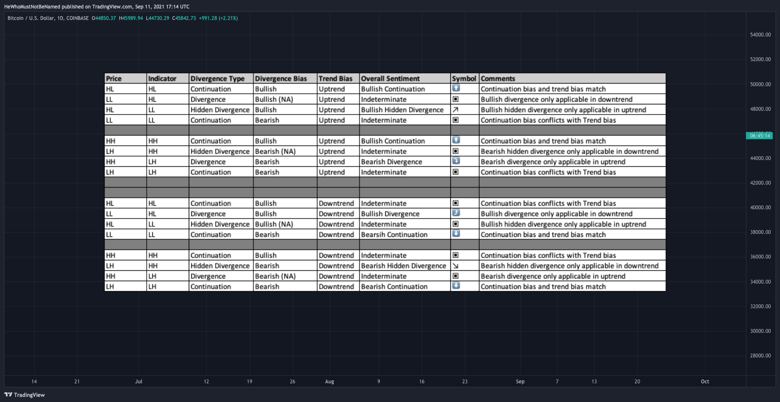
Task: Click the square symbol in the 'Bullish (NA)' Uptrend row
Action: pos(455,99)
